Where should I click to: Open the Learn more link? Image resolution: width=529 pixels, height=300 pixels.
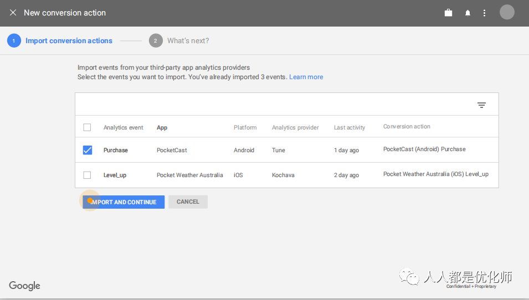click(306, 77)
